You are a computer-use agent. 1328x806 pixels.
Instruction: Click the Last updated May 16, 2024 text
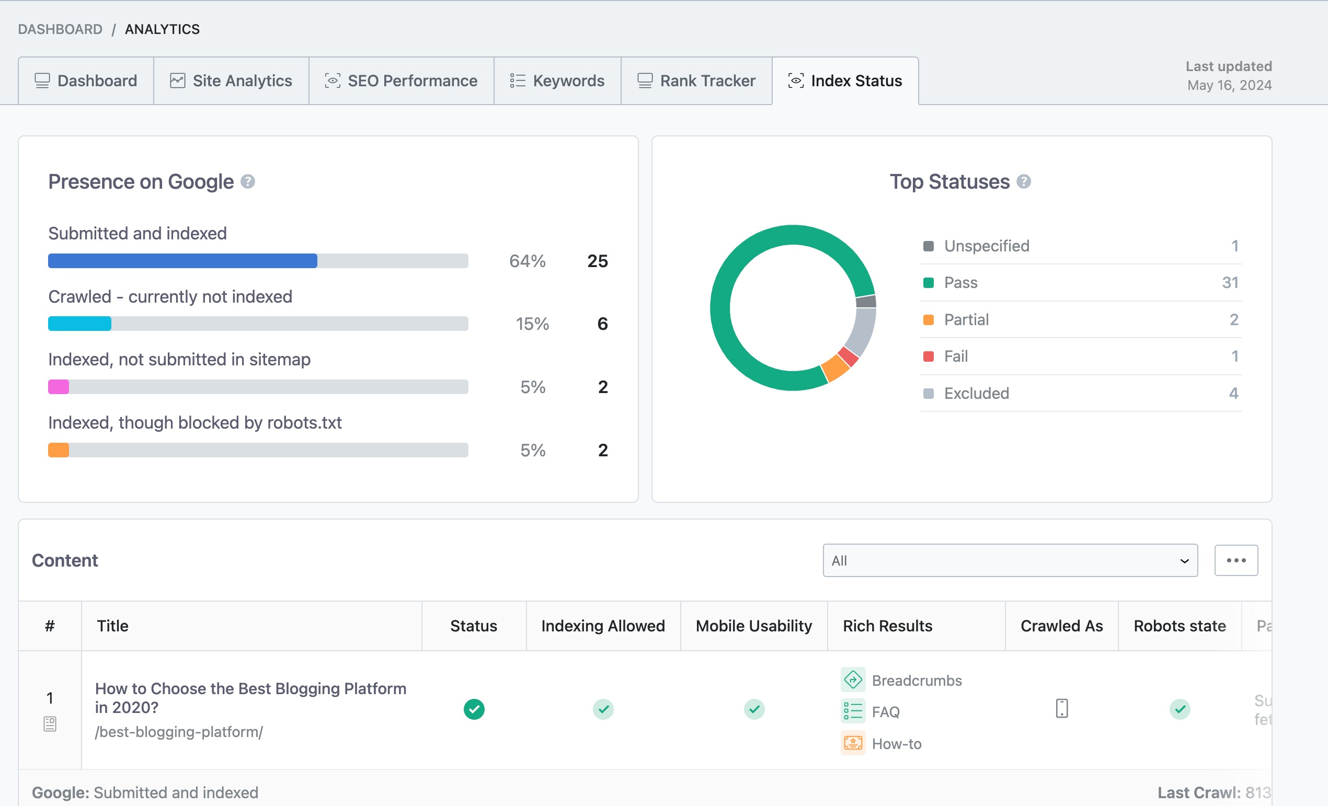tap(1228, 76)
